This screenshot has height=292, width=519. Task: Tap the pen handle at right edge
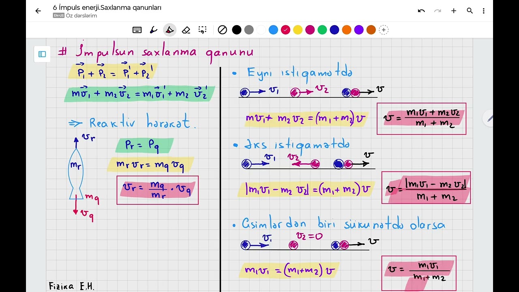click(x=488, y=118)
